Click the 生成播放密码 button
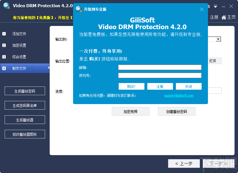This screenshot has width=238, height=173. (x=25, y=91)
